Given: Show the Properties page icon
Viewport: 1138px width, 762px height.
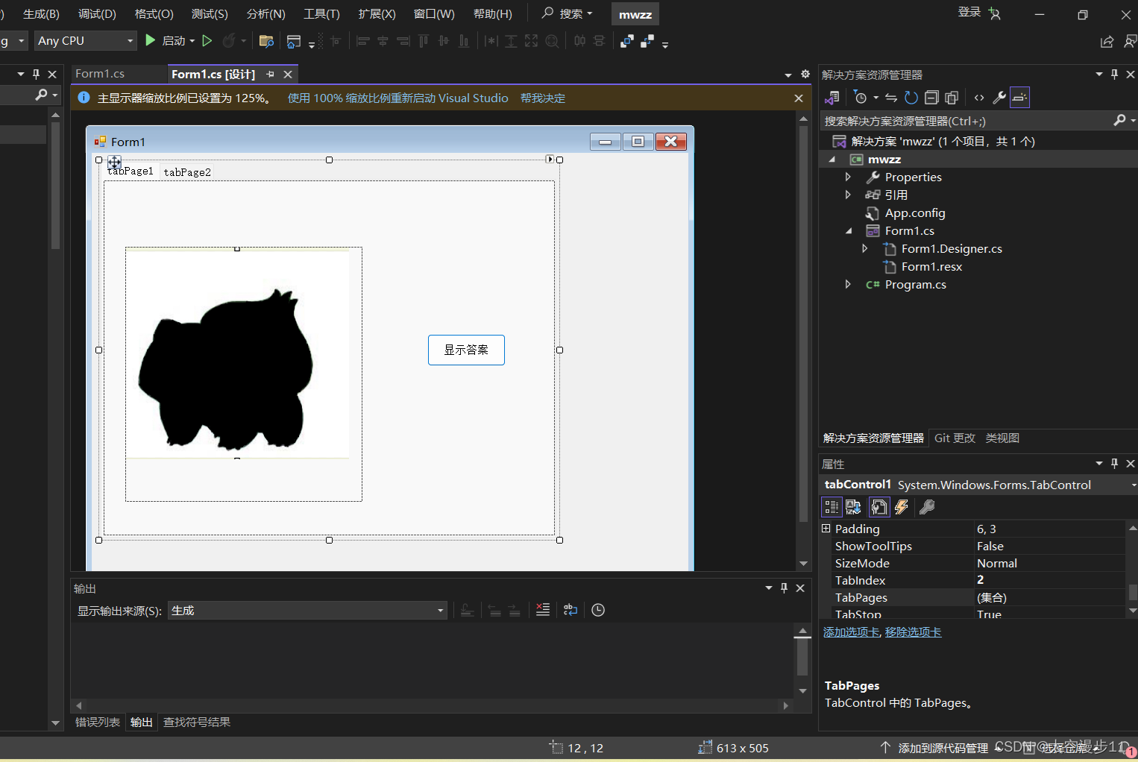Looking at the screenshot, I should [879, 507].
